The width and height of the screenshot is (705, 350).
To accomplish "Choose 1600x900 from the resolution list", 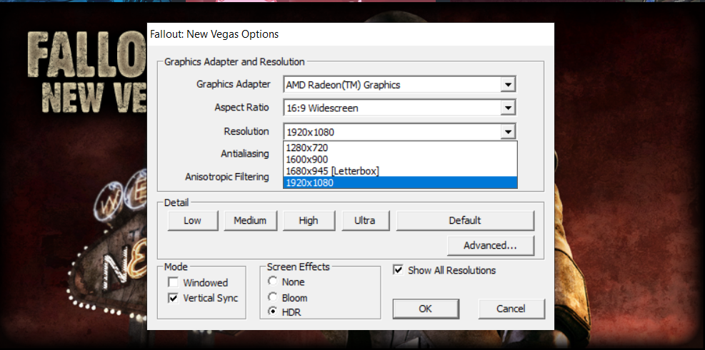I will (400, 159).
